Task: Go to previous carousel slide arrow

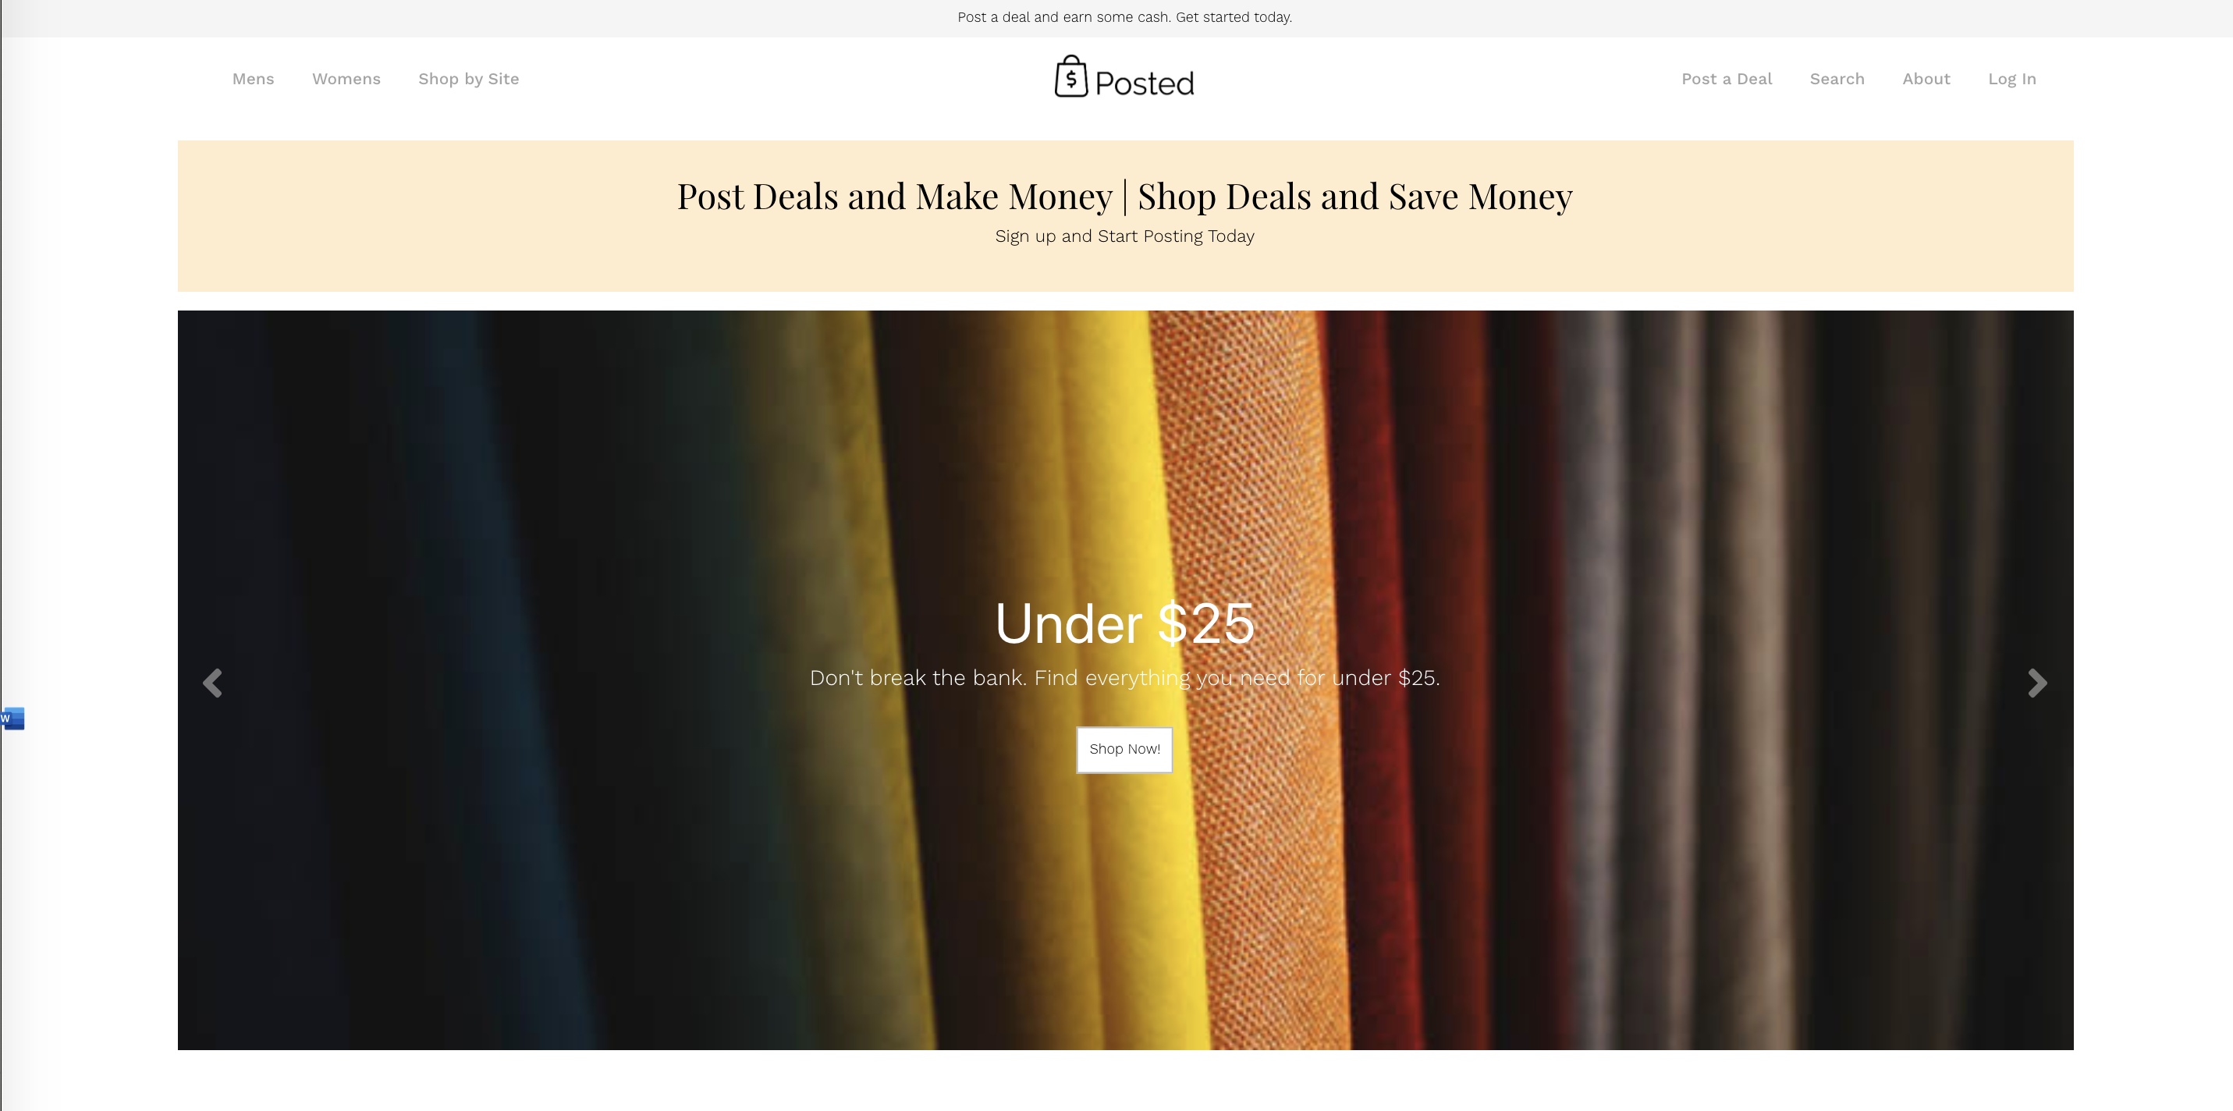Action: tap(212, 683)
